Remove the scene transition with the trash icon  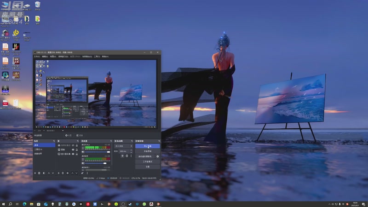pyautogui.click(x=127, y=156)
